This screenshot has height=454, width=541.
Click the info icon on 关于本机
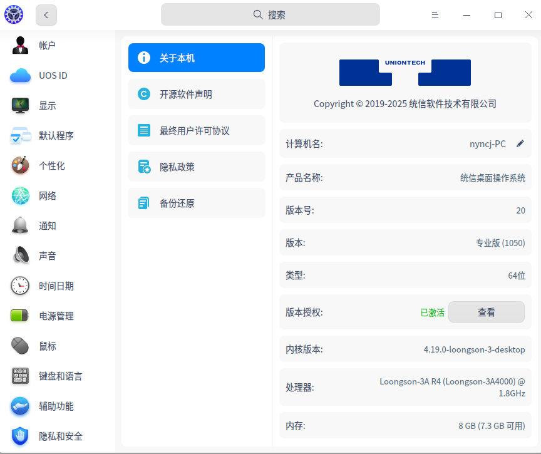144,58
